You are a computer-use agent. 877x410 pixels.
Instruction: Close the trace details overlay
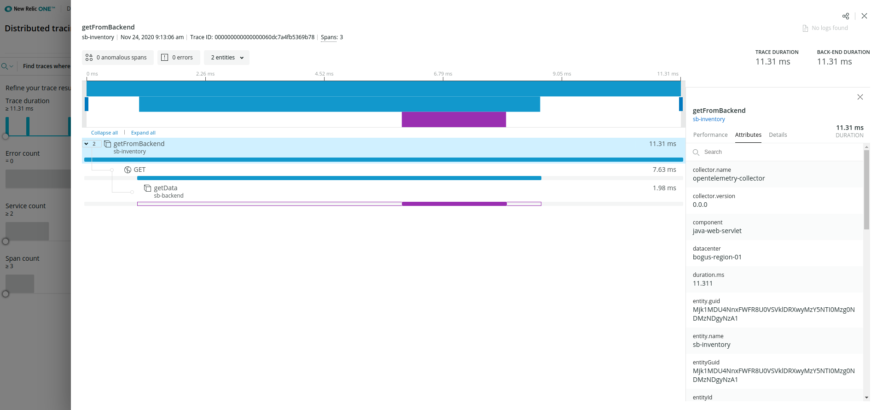pyautogui.click(x=864, y=16)
